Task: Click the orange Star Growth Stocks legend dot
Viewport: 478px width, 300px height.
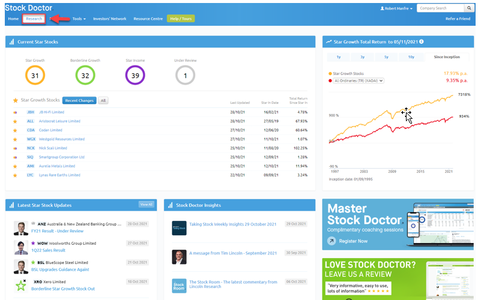Action: pos(330,74)
